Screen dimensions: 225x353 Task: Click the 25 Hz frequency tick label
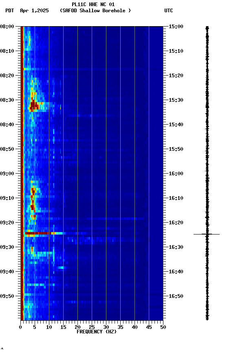click(92, 327)
